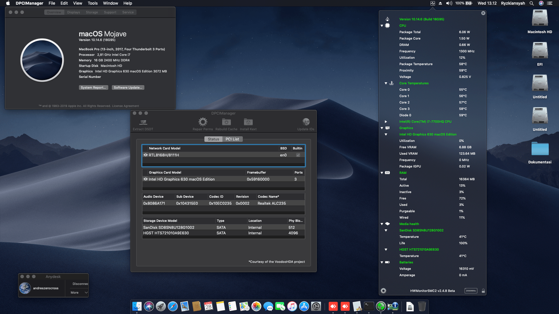Click the eye toggle beside RTL8168H/8111H
559x314 pixels.
coord(146,155)
